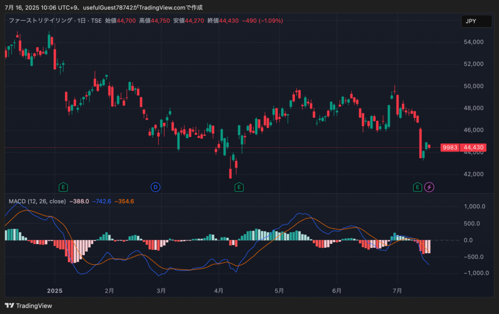499x314 pixels.
Task: Click the red 44,430 current price label
Action: click(473, 148)
